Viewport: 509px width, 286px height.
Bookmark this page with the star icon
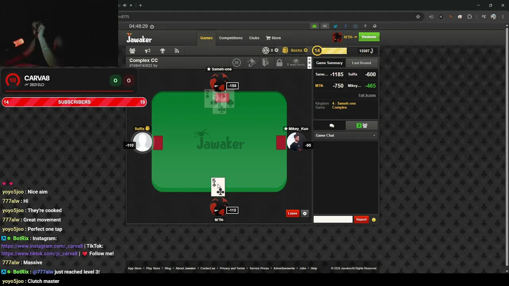coord(418,17)
